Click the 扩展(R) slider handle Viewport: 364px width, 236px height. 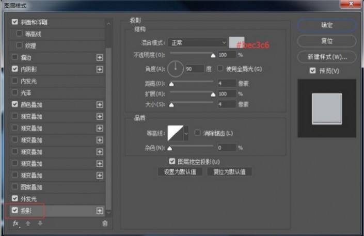[x=213, y=95]
